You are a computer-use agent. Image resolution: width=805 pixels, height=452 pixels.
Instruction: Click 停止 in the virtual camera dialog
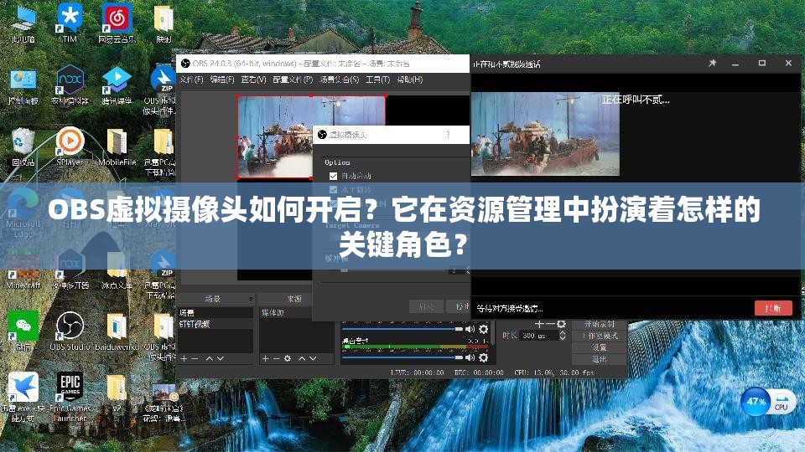458,306
